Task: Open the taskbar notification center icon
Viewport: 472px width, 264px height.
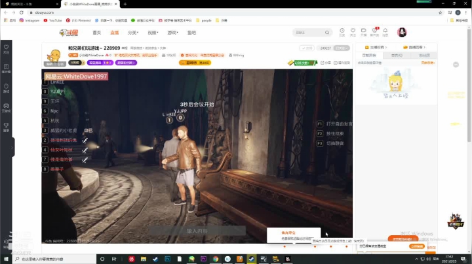Action: (463, 259)
